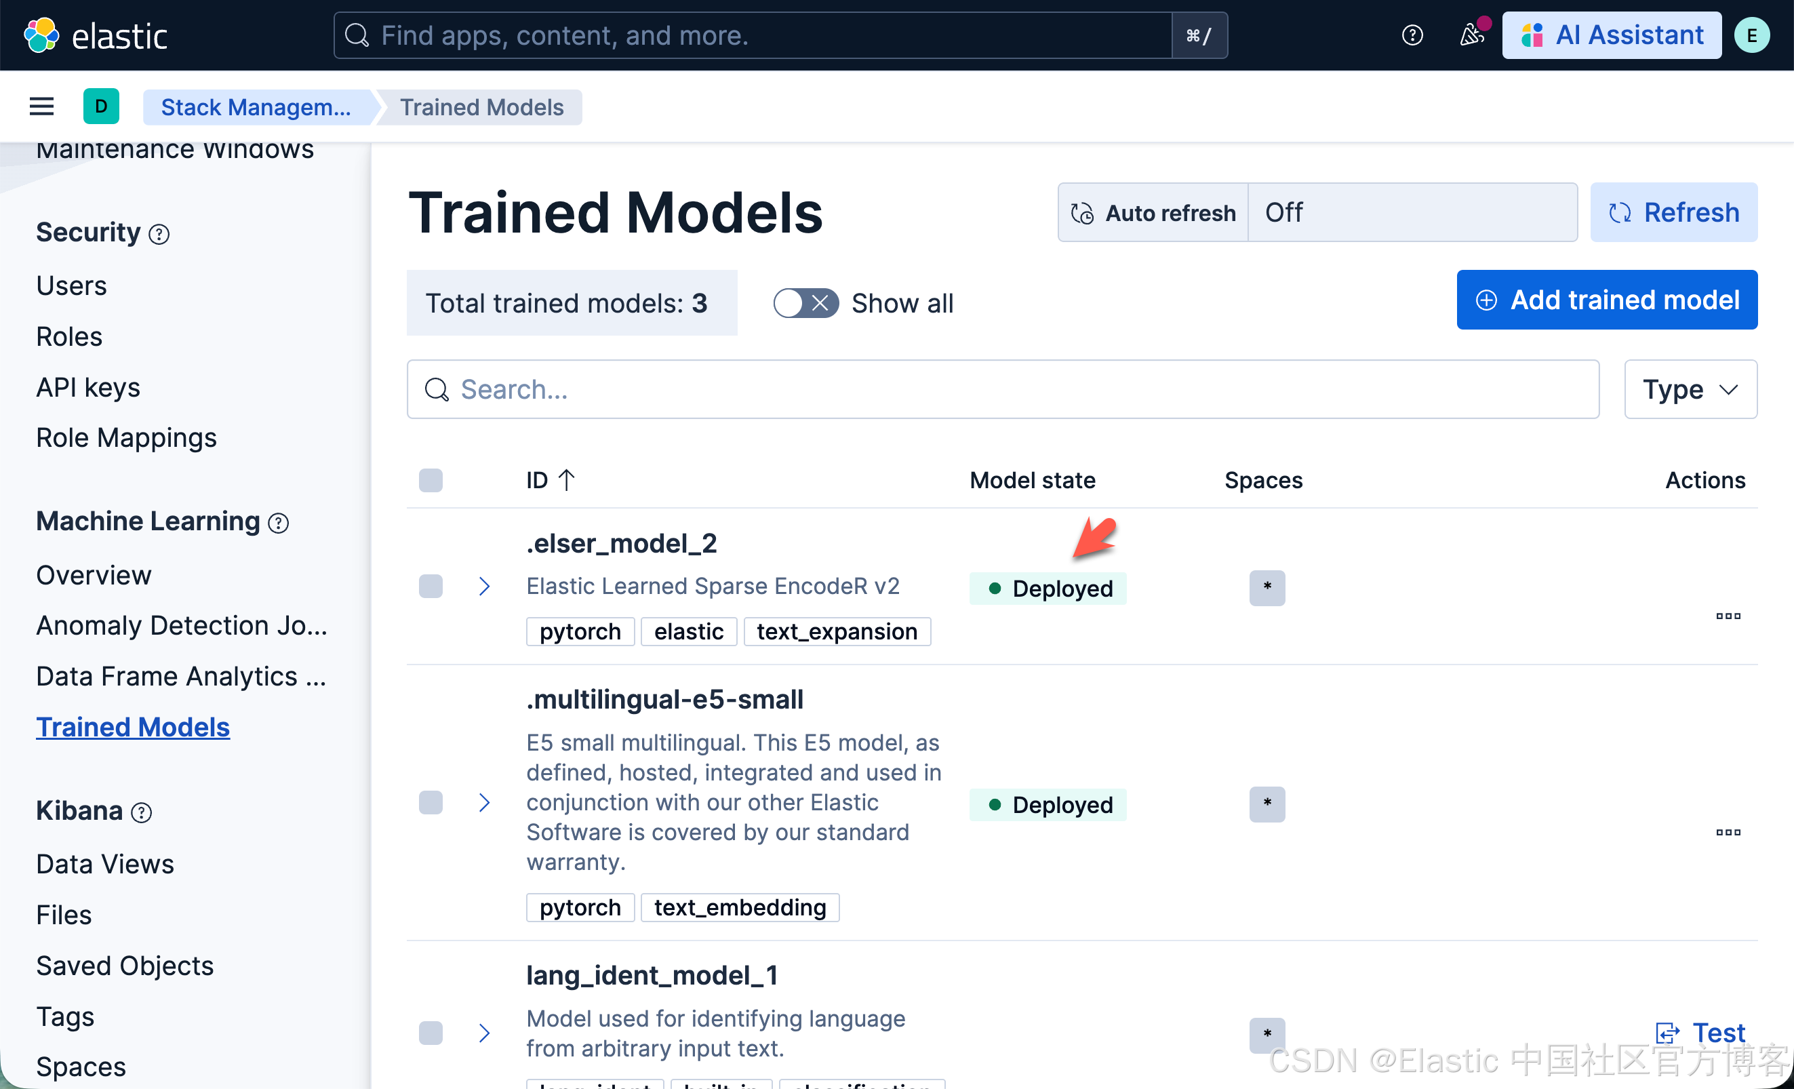Open Data Views in the sidebar
Viewport: 1794px width, 1089px height.
point(105,864)
